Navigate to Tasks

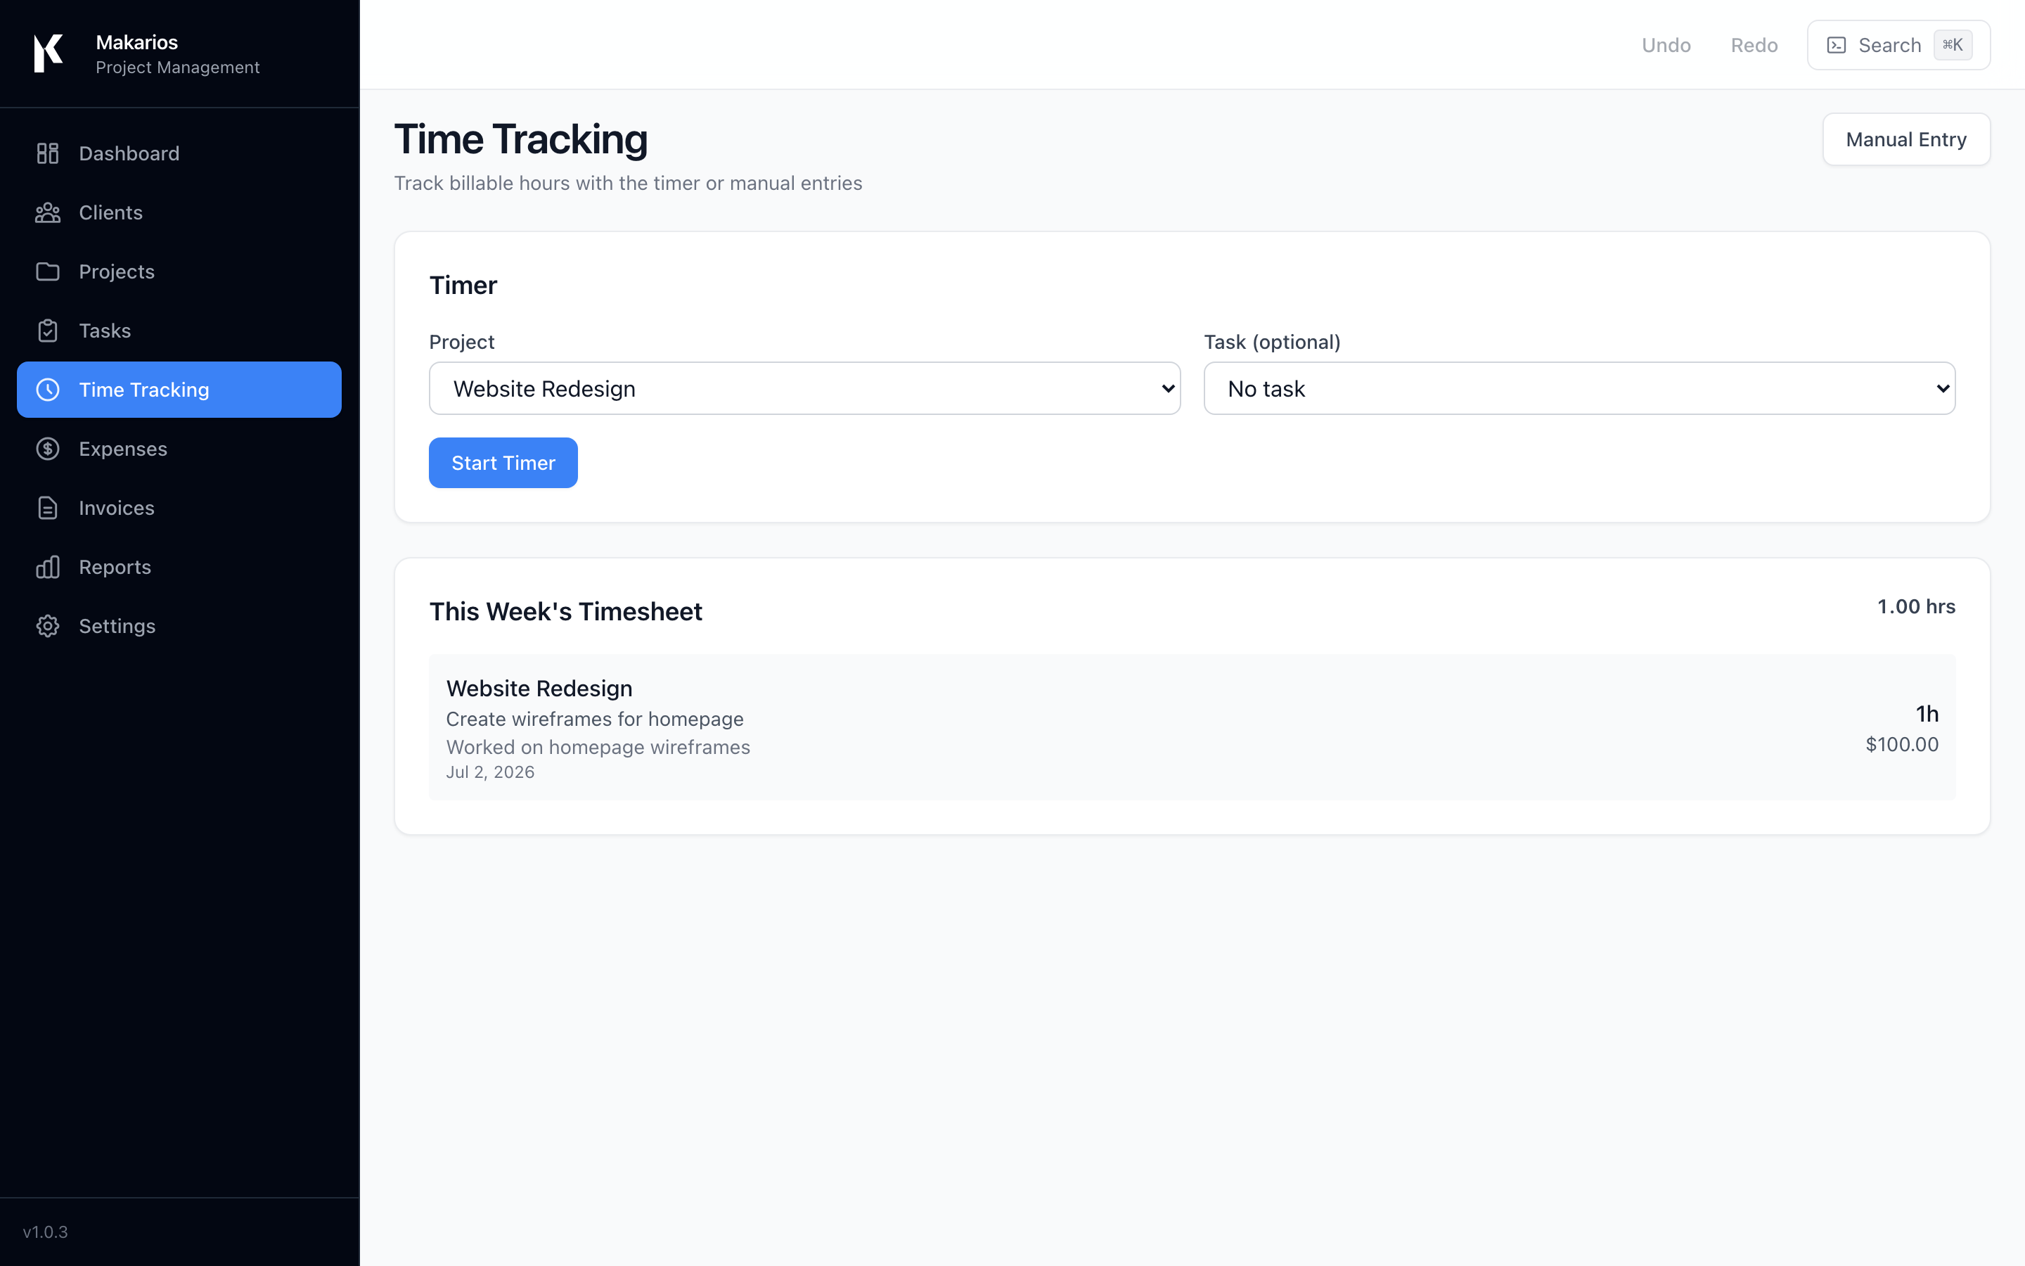[179, 331]
